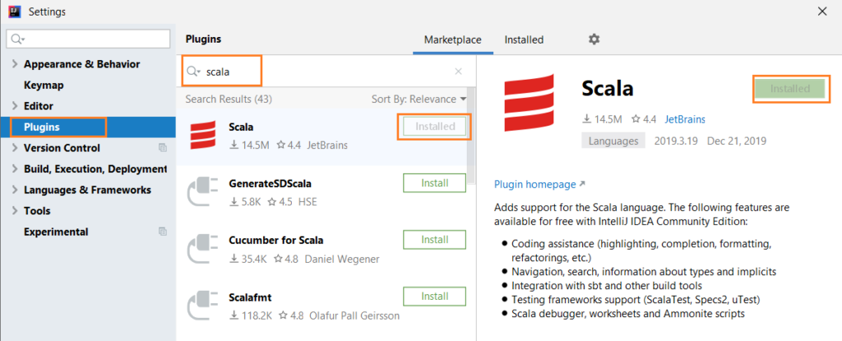Select the Scala plugin logo in results
Screen dimensions: 842x341
pyautogui.click(x=203, y=136)
